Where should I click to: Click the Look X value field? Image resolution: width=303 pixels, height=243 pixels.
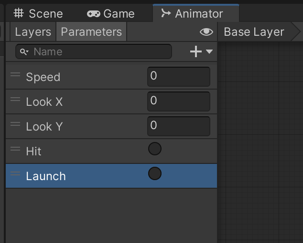(179, 101)
